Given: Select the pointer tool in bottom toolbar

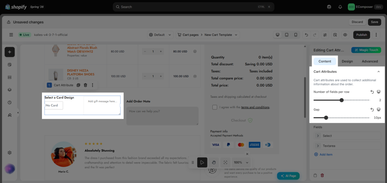Looking at the screenshot, I should tap(202, 162).
